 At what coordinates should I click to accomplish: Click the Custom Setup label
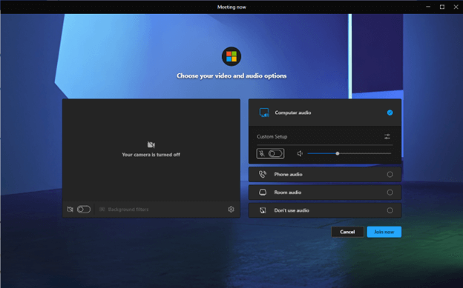click(272, 137)
